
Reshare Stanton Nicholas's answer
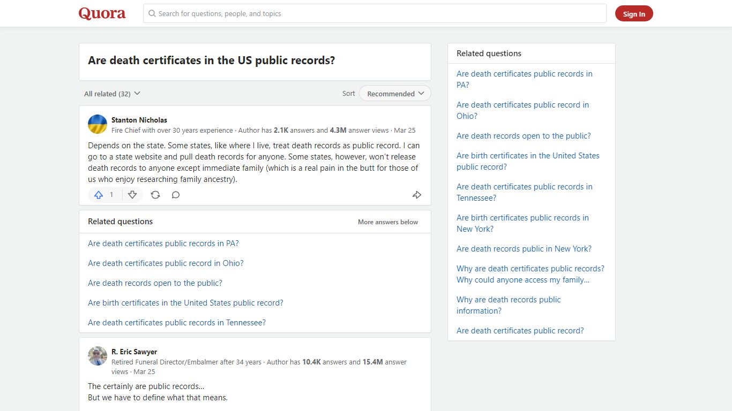pyautogui.click(x=155, y=195)
